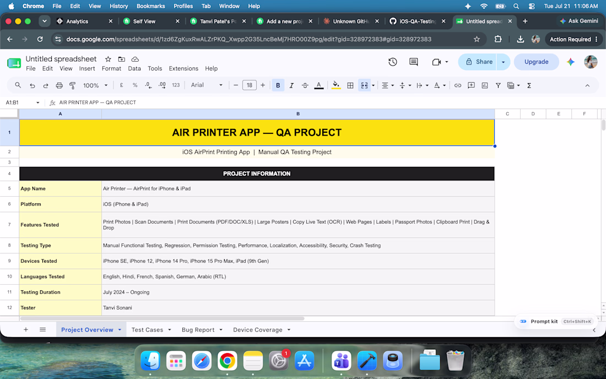The width and height of the screenshot is (606, 379).
Task: Move spreadsheet to folder icon
Action: (121, 59)
